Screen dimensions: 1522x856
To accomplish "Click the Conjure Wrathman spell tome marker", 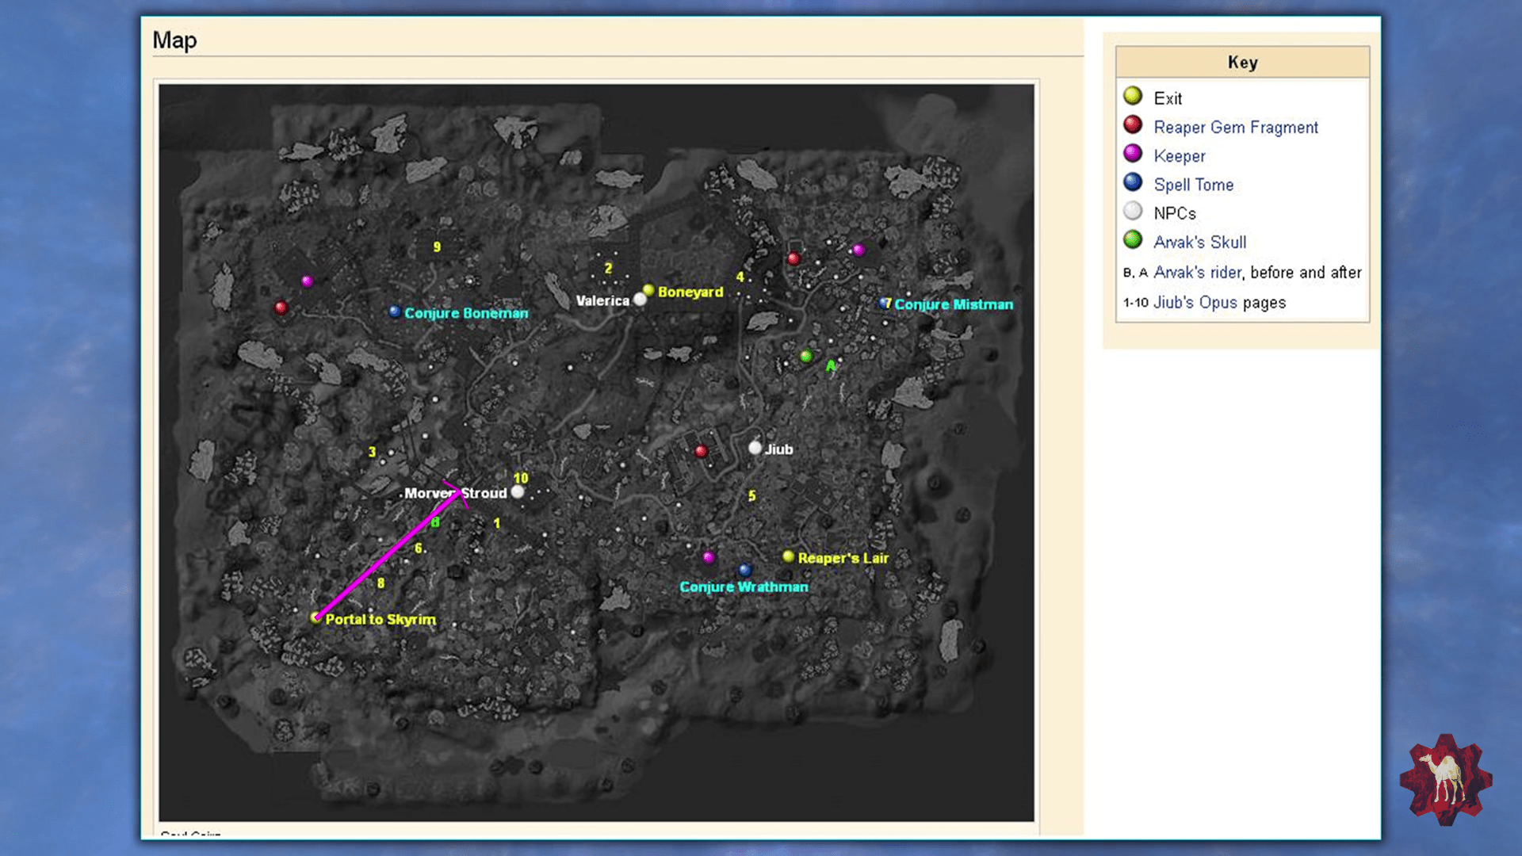I will 744,569.
